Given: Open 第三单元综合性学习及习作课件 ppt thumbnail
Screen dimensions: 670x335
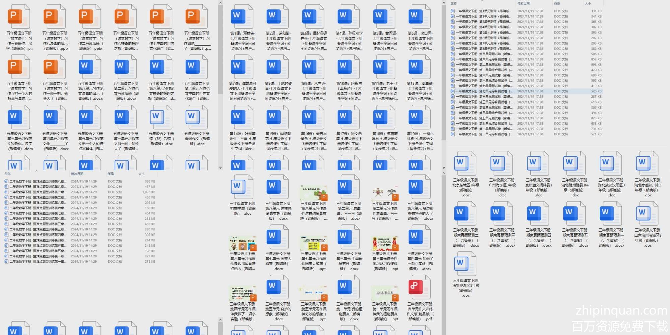Looking at the screenshot, I should coord(385,243).
